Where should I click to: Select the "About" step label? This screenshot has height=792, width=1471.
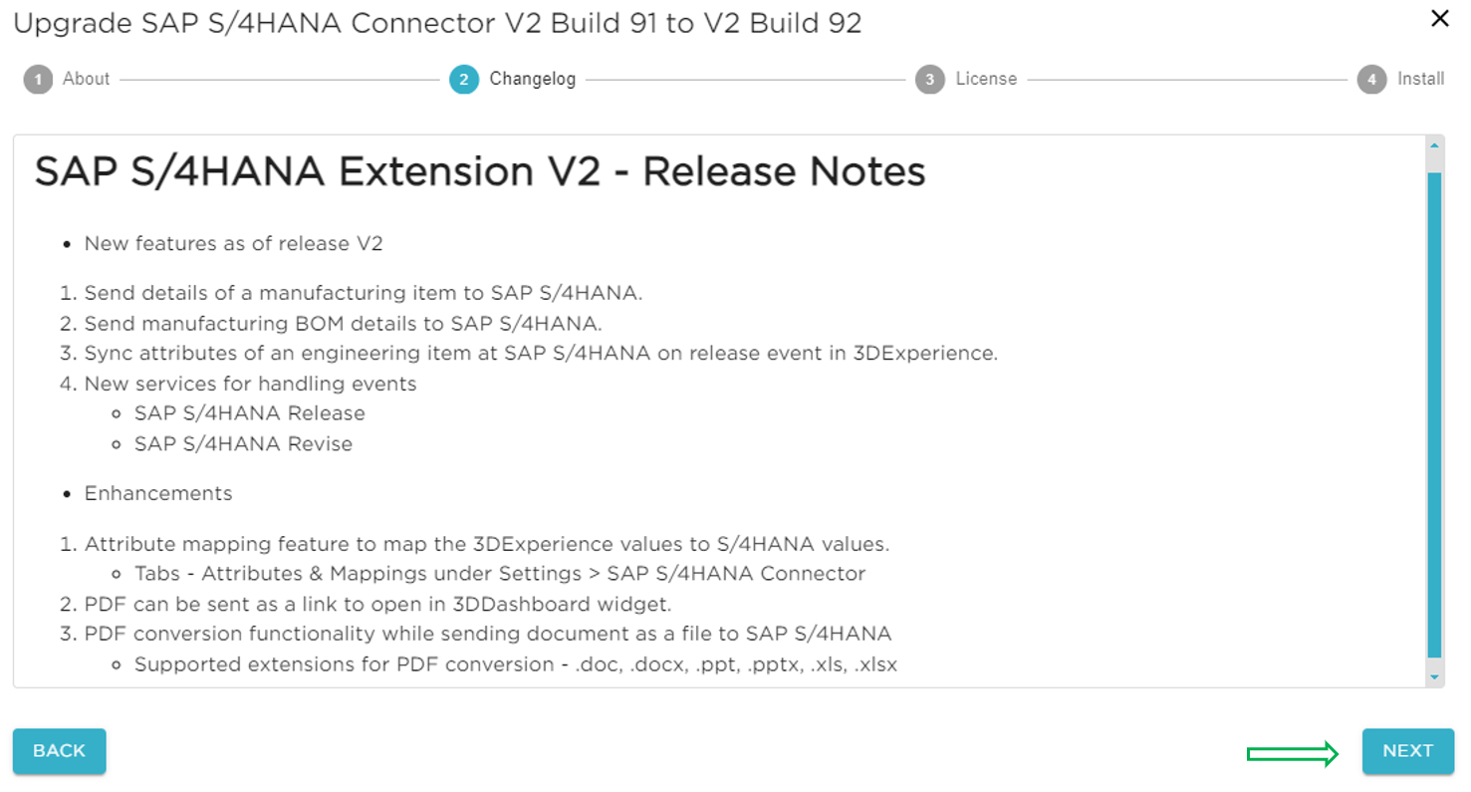coord(86,79)
